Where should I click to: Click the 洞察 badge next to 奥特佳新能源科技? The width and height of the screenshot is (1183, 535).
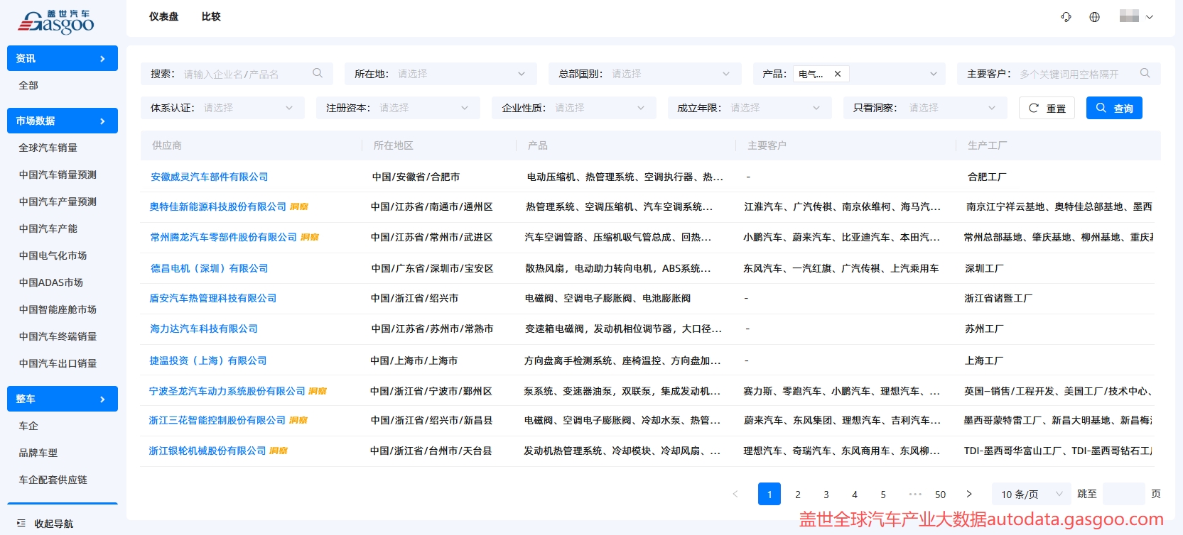(x=299, y=207)
